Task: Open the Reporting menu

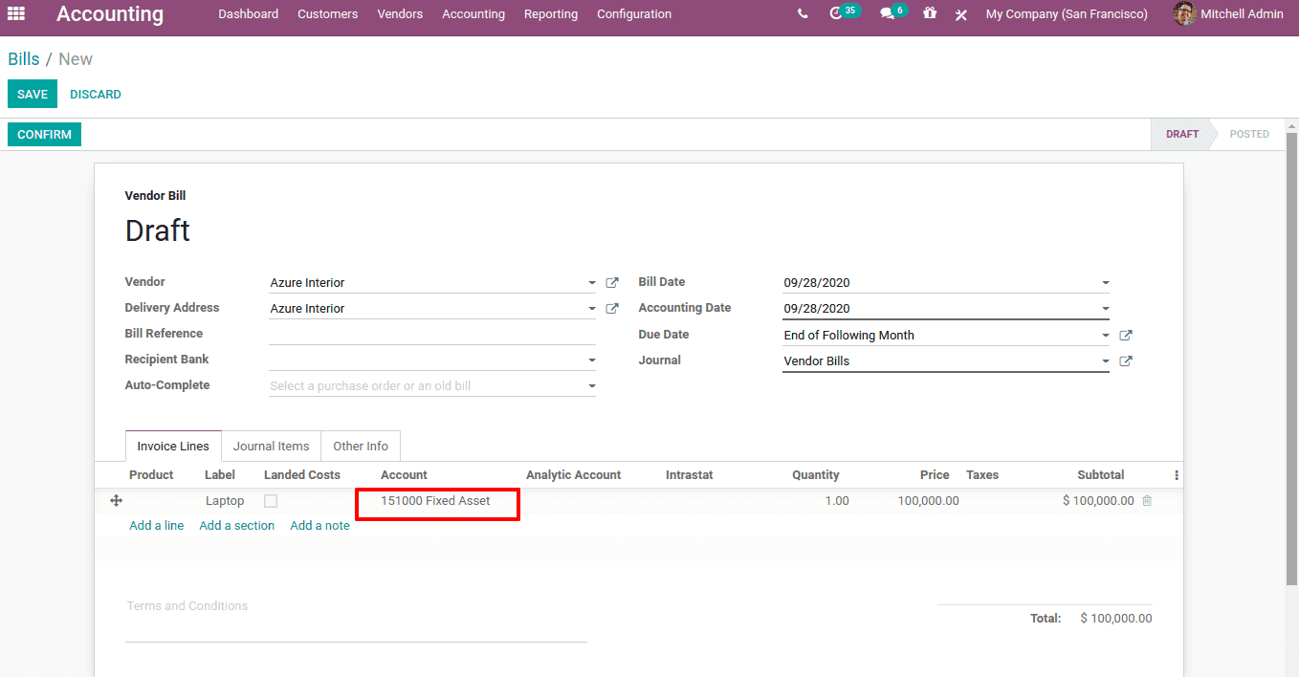Action: tap(551, 14)
